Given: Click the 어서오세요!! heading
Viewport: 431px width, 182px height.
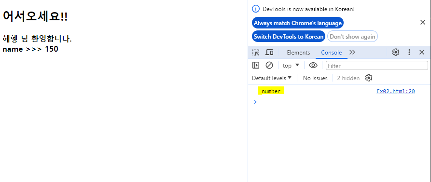Looking at the screenshot, I should pos(35,17).
